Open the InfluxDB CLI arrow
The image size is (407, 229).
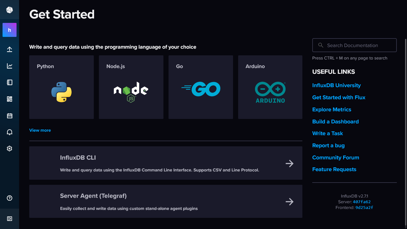(289, 163)
